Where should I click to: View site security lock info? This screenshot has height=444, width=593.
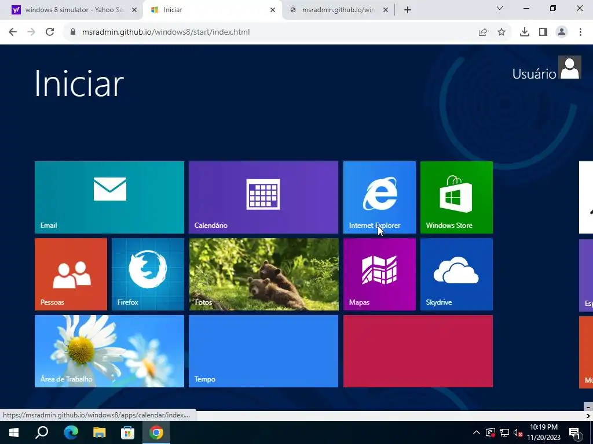coord(73,32)
